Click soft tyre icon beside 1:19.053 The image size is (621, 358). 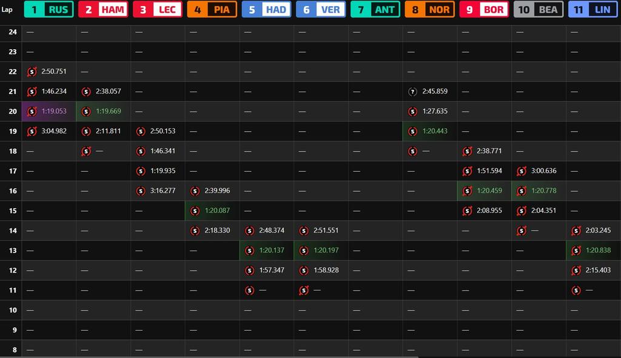(32, 111)
